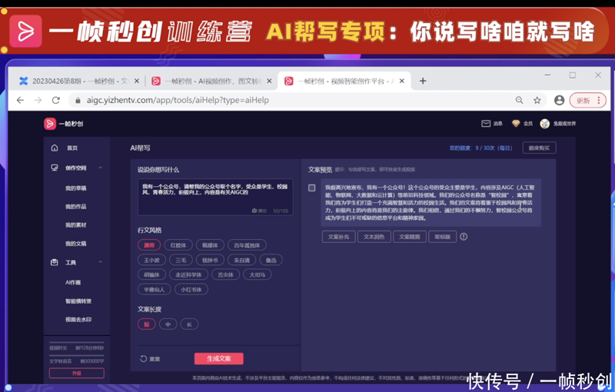Screen dimensions: 615x392
Task: Select the 红楼体 writing style
Action: click(x=178, y=245)
